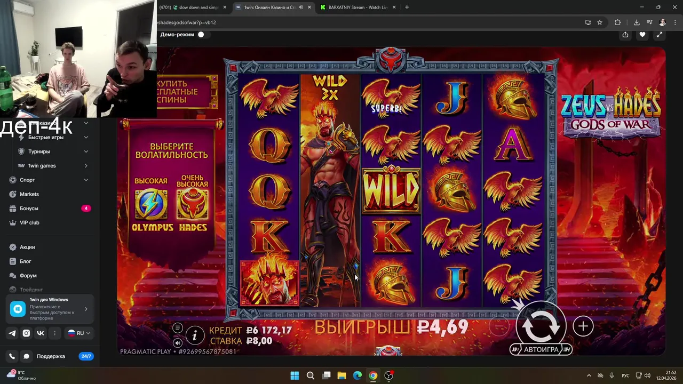The image size is (683, 384).
Task: Open the 1win games sidebar submenu
Action: tap(52, 166)
